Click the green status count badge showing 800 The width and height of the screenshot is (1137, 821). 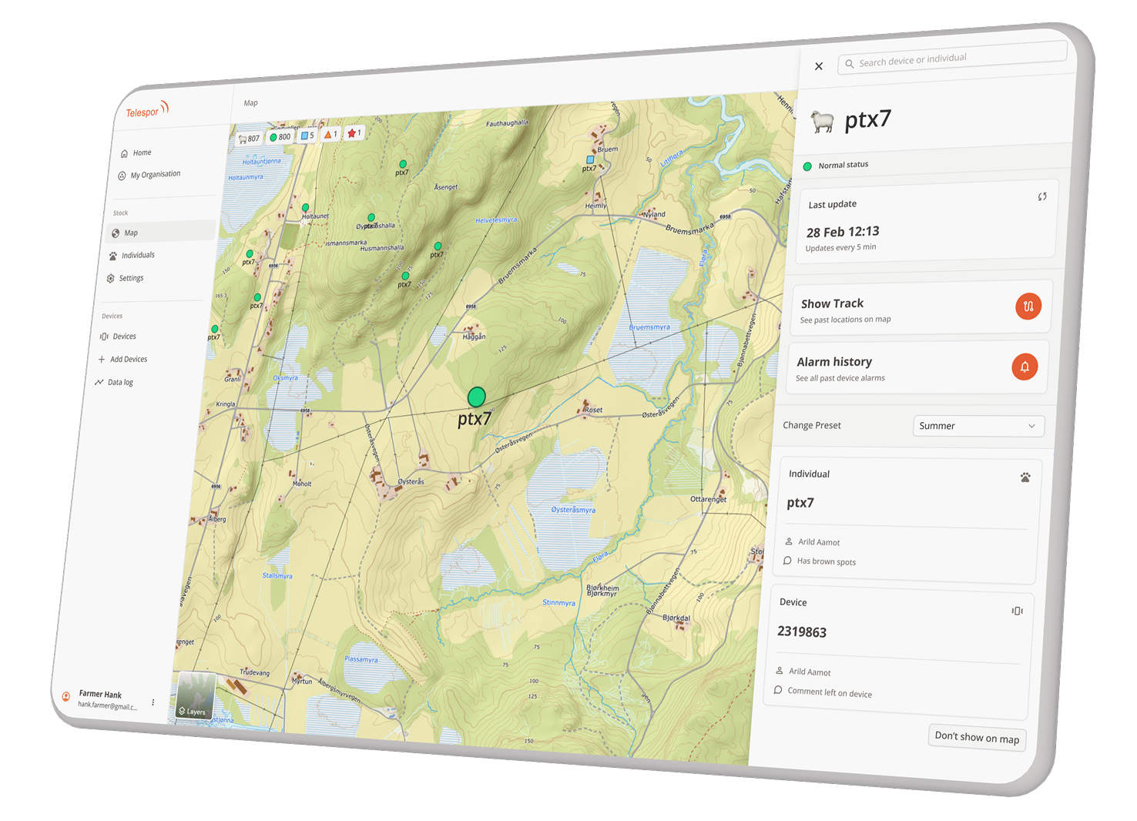[280, 136]
